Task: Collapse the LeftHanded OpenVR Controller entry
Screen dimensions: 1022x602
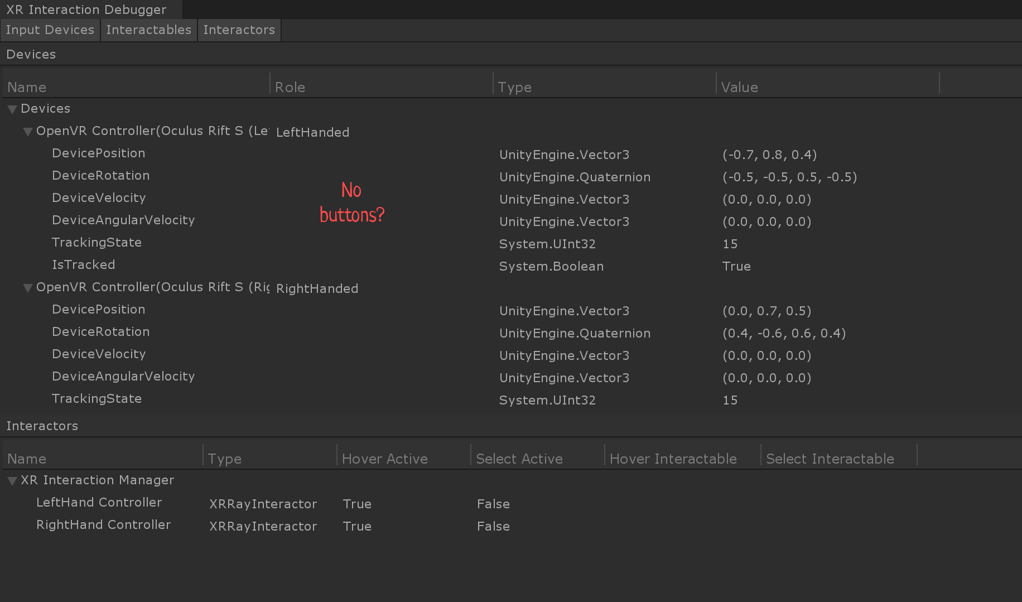Action: click(27, 132)
